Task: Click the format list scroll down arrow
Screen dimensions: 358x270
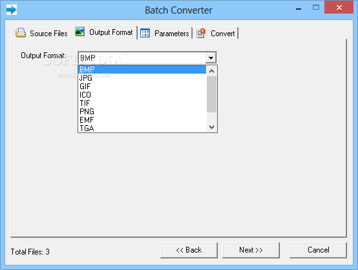Action: coord(212,127)
